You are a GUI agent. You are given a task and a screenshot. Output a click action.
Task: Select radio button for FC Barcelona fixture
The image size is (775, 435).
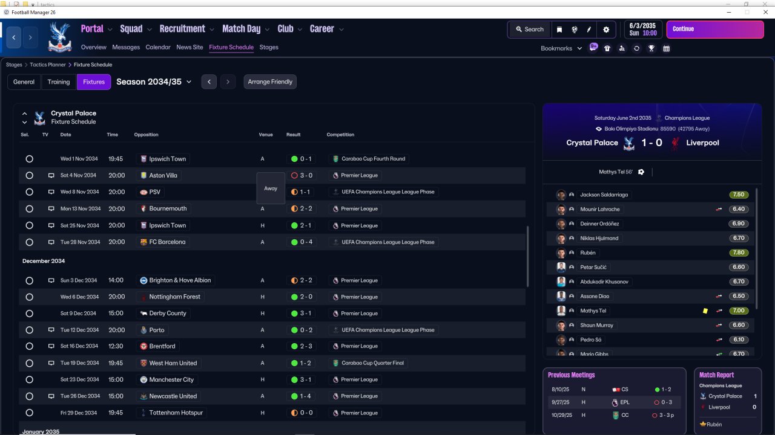29,242
